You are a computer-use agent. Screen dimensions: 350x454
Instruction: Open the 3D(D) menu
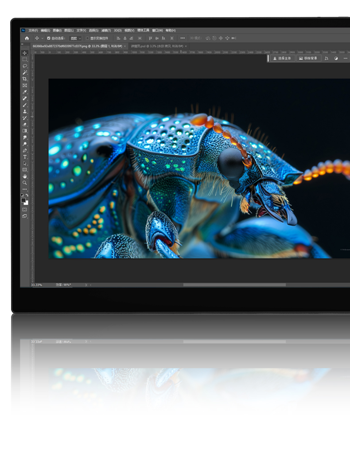[117, 31]
